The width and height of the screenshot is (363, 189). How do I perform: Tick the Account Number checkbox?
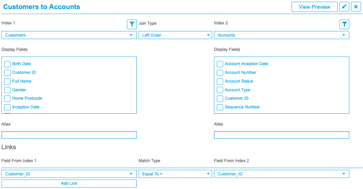220,73
